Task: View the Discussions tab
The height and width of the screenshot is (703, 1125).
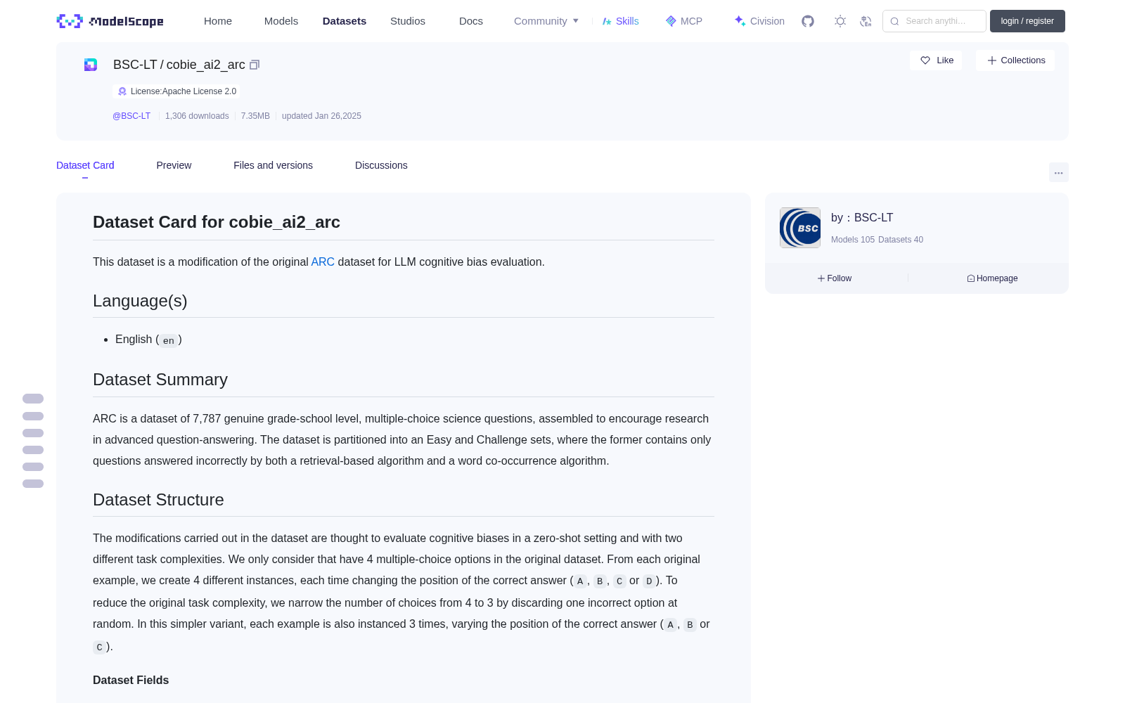Action: pos(381,165)
